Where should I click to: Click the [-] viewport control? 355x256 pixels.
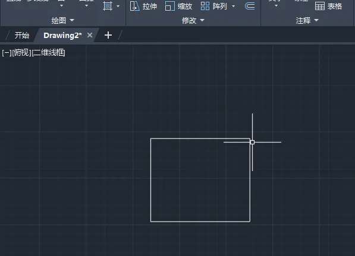coord(7,53)
